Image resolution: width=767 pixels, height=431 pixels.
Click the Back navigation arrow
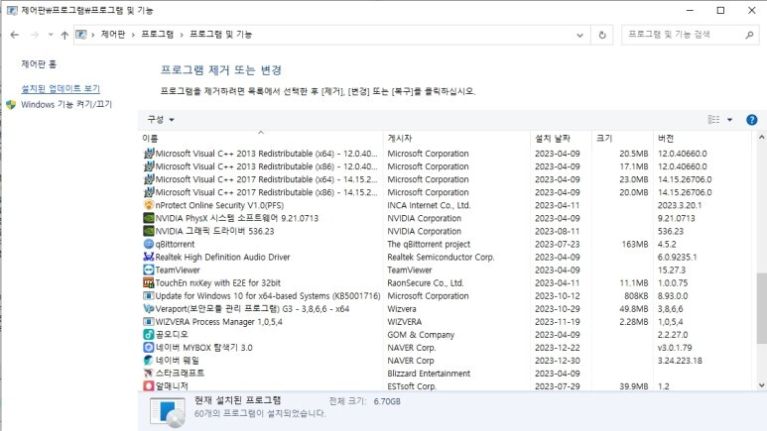(15, 35)
